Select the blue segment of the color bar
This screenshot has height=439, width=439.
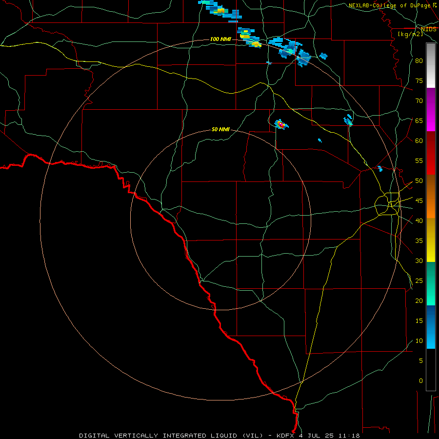(431, 327)
